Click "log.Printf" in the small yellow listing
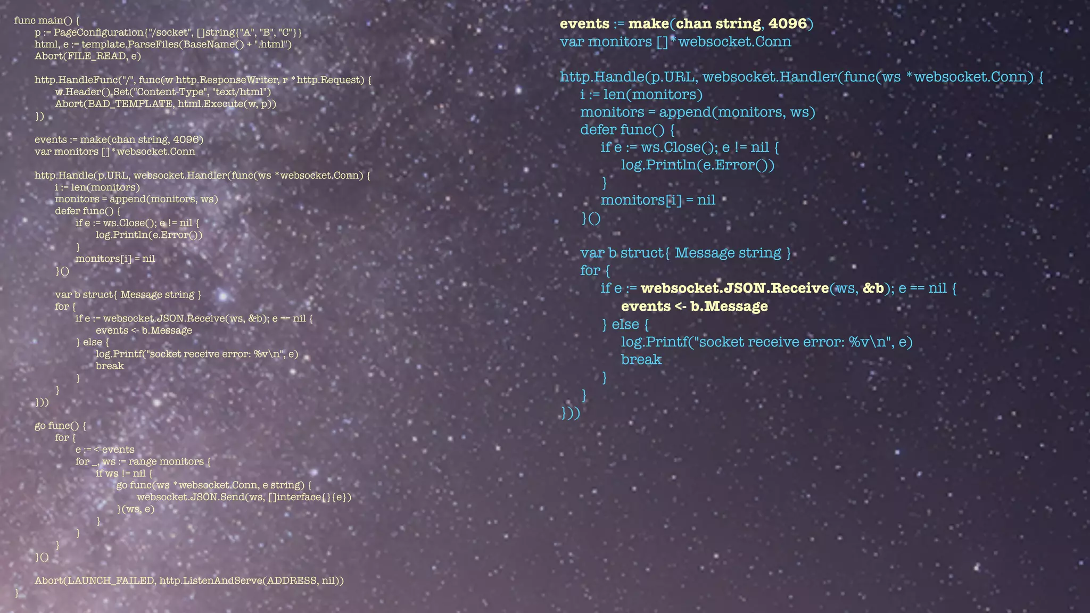This screenshot has width=1090, height=613. 197,354
